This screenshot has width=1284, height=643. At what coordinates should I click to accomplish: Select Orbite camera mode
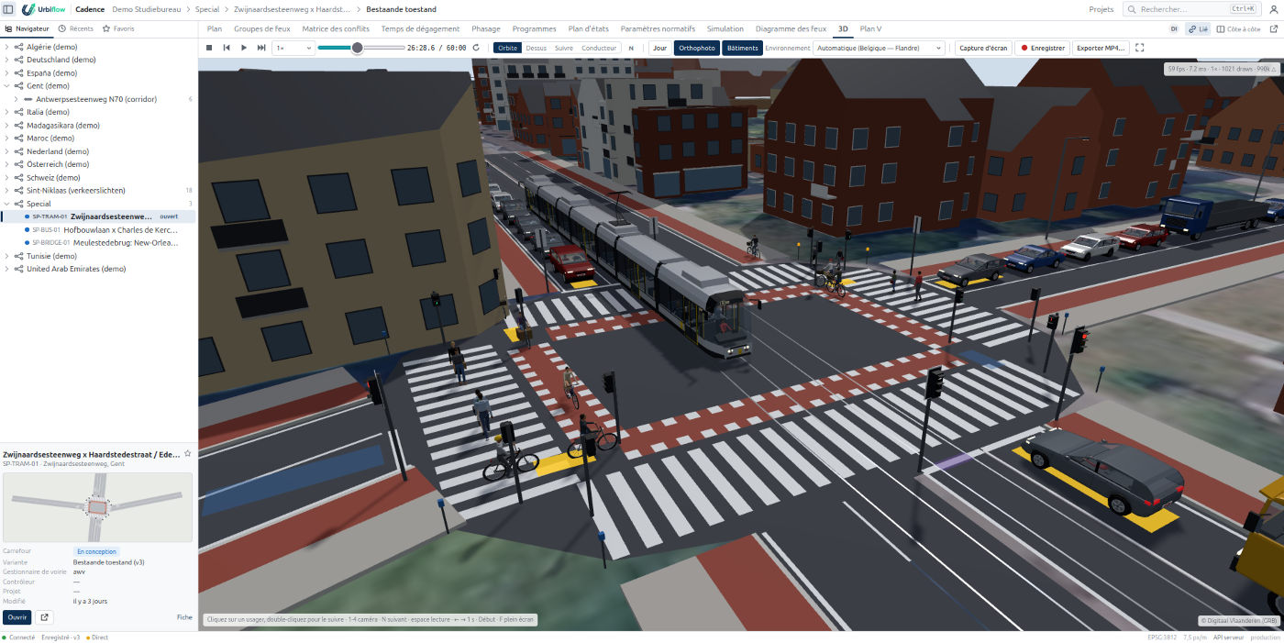(x=507, y=48)
